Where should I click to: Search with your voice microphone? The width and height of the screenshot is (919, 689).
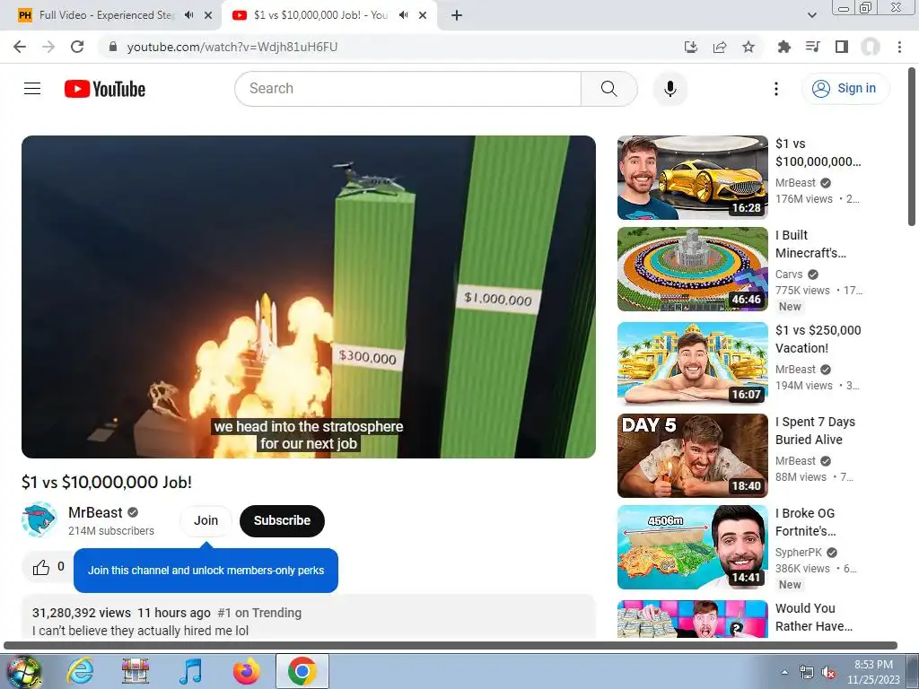coord(670,89)
